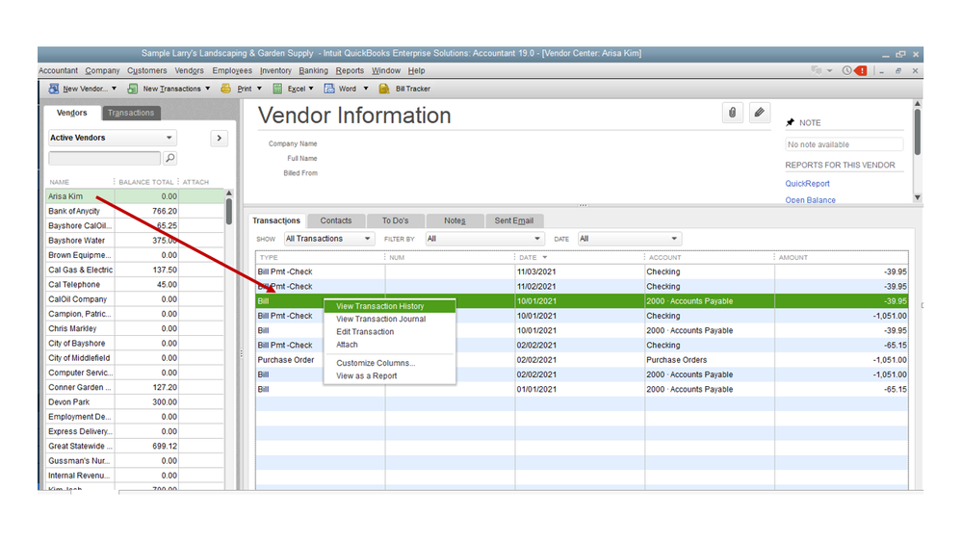The height and width of the screenshot is (541, 962).
Task: Open the Date filter dropdown
Action: 630,239
